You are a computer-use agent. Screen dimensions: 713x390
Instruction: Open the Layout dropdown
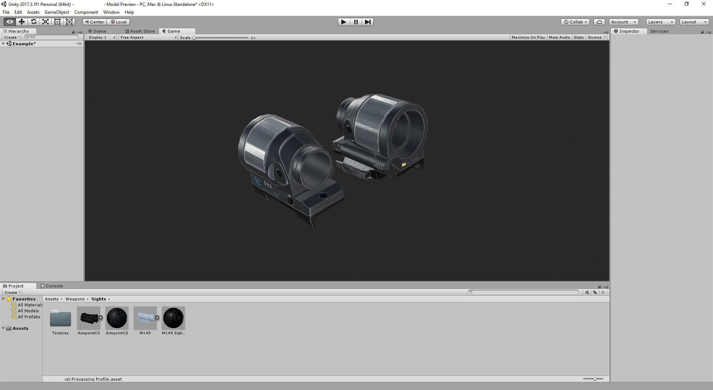click(x=694, y=22)
